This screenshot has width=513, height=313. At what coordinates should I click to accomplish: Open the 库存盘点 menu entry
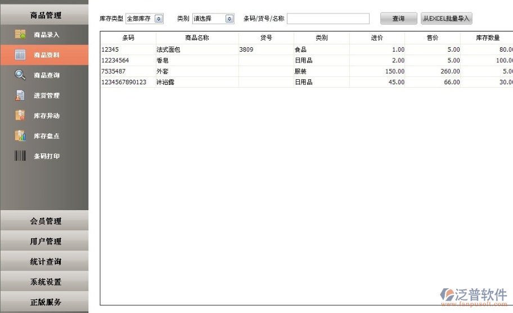coord(44,136)
